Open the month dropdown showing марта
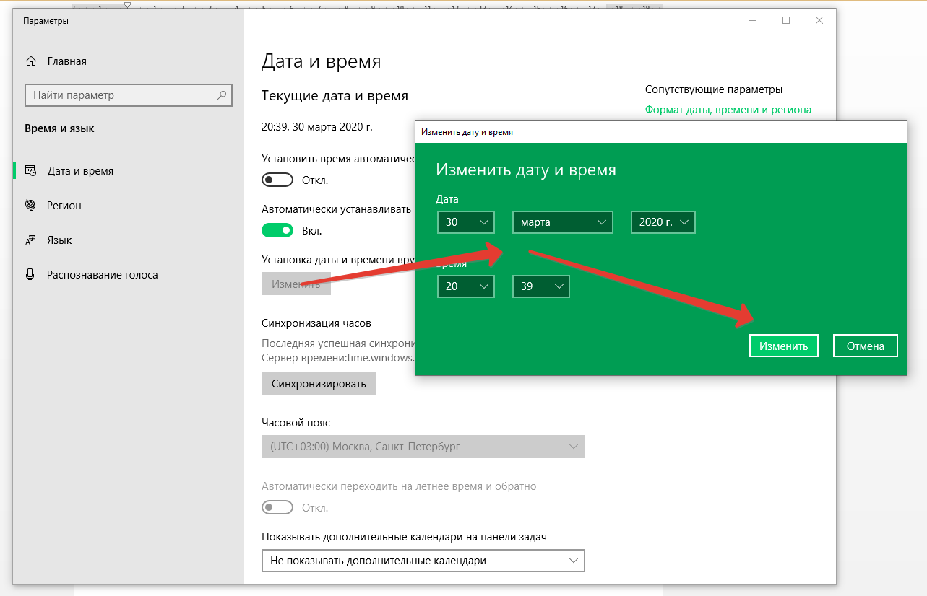 [563, 222]
